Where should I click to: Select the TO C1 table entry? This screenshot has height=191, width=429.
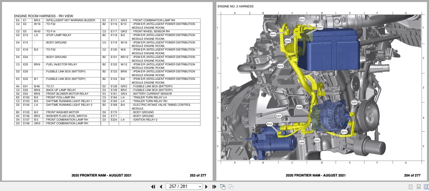(x=49, y=86)
